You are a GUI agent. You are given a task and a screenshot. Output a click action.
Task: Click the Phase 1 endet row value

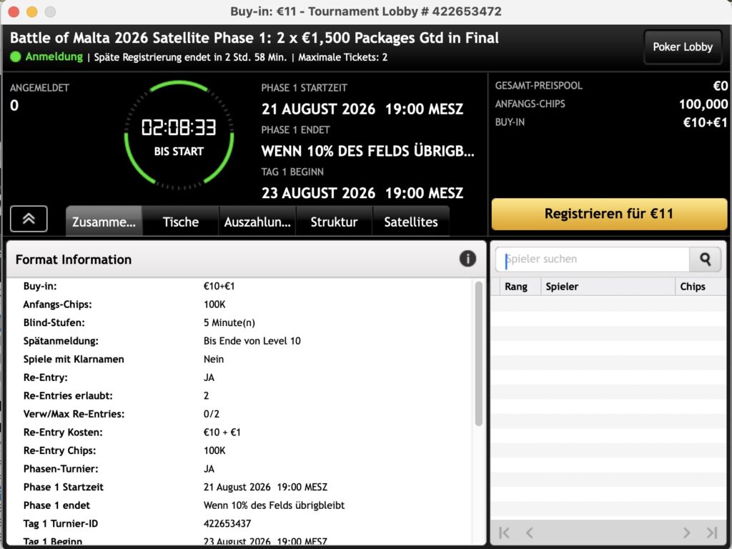(274, 505)
